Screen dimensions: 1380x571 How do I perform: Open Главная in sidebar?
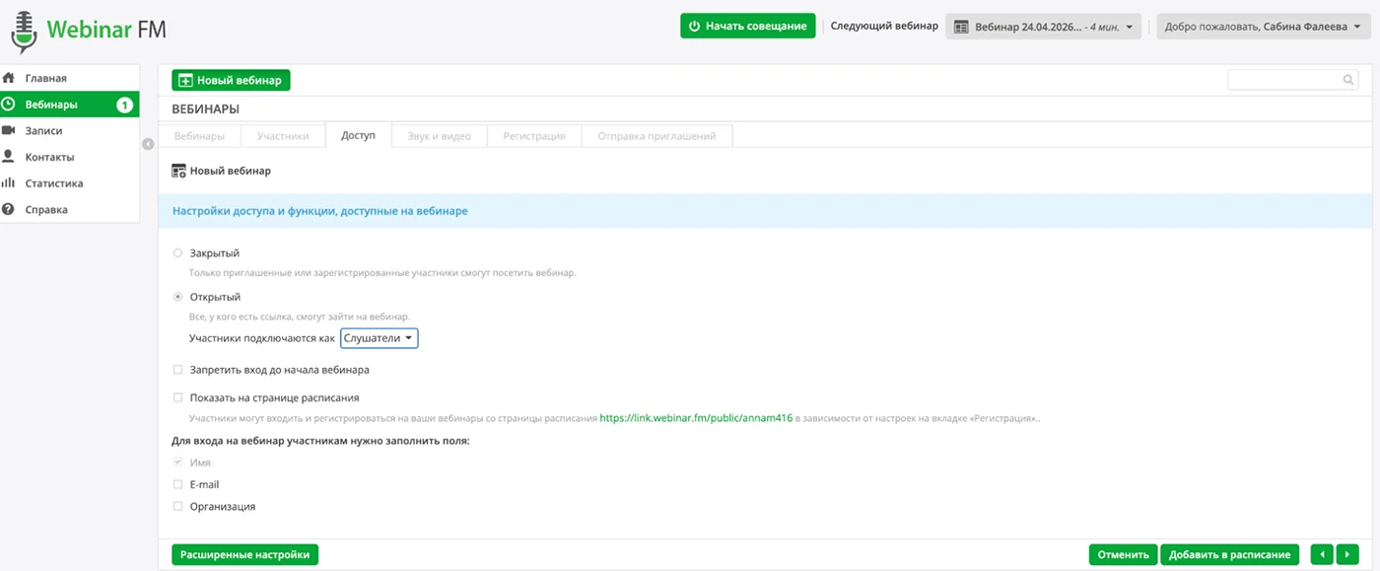click(x=70, y=78)
